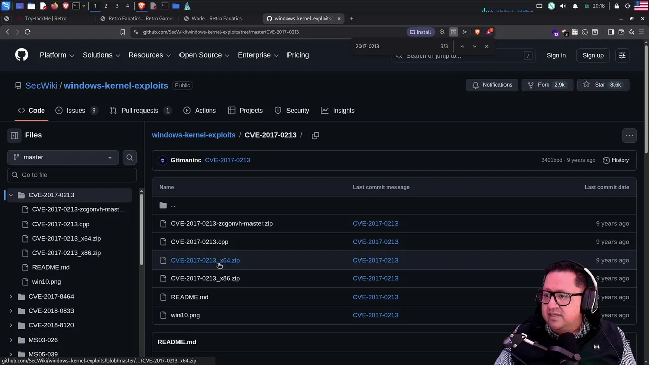The image size is (649, 365).
Task: Open the Pull requests tab
Action: 140,110
